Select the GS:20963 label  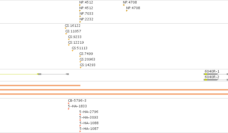click(x=87, y=59)
